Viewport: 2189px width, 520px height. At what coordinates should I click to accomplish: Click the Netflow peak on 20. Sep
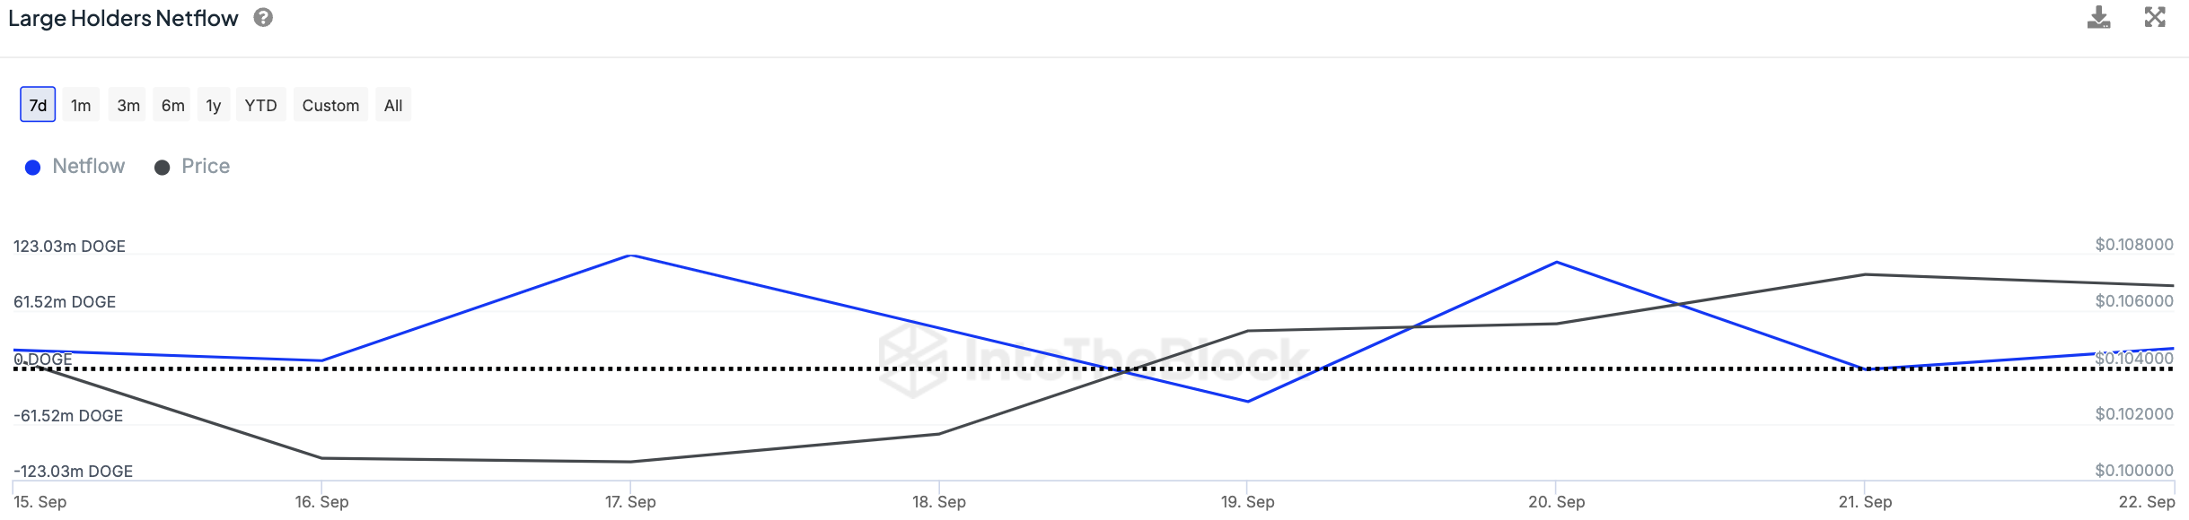(1556, 262)
